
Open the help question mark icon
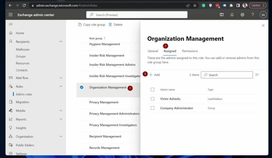coord(253,15)
